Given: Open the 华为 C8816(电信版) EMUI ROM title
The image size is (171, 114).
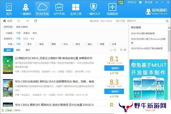Looking at the screenshot, I should [x=54, y=82].
